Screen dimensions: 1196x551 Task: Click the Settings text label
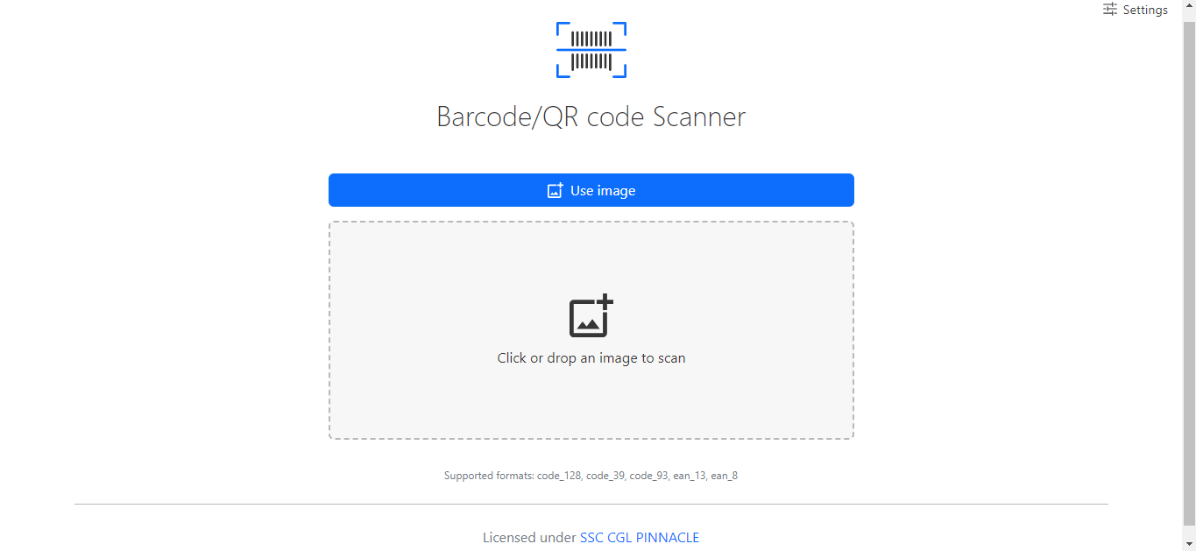click(1145, 10)
